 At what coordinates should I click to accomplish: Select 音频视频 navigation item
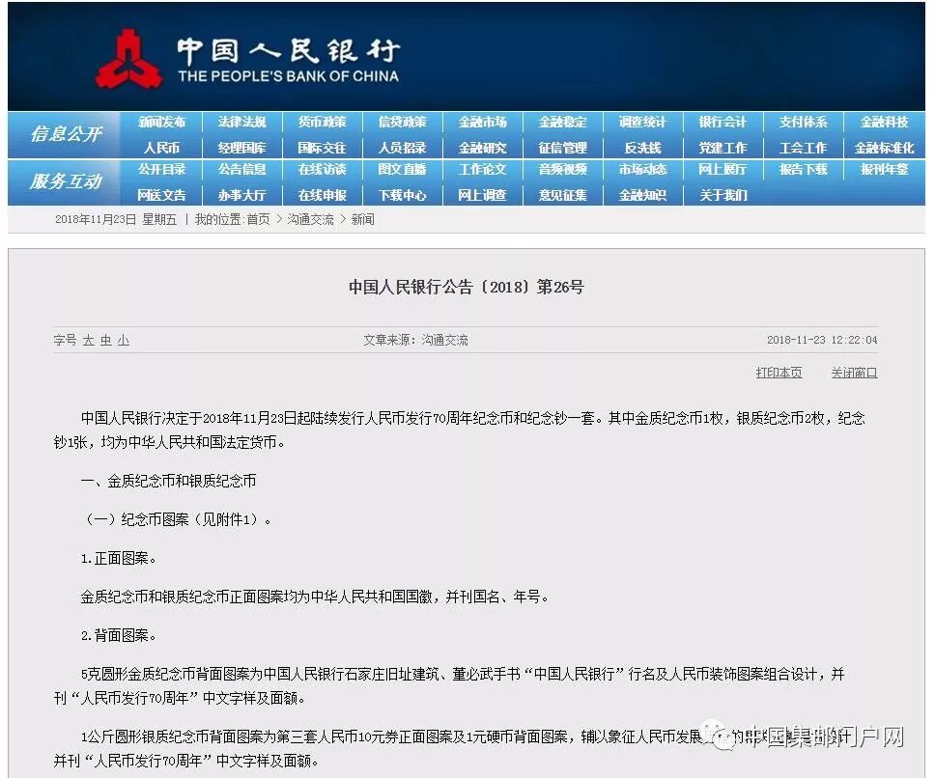[x=563, y=170]
